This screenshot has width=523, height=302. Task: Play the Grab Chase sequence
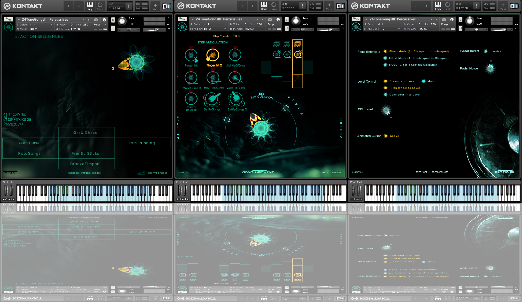pos(87,132)
